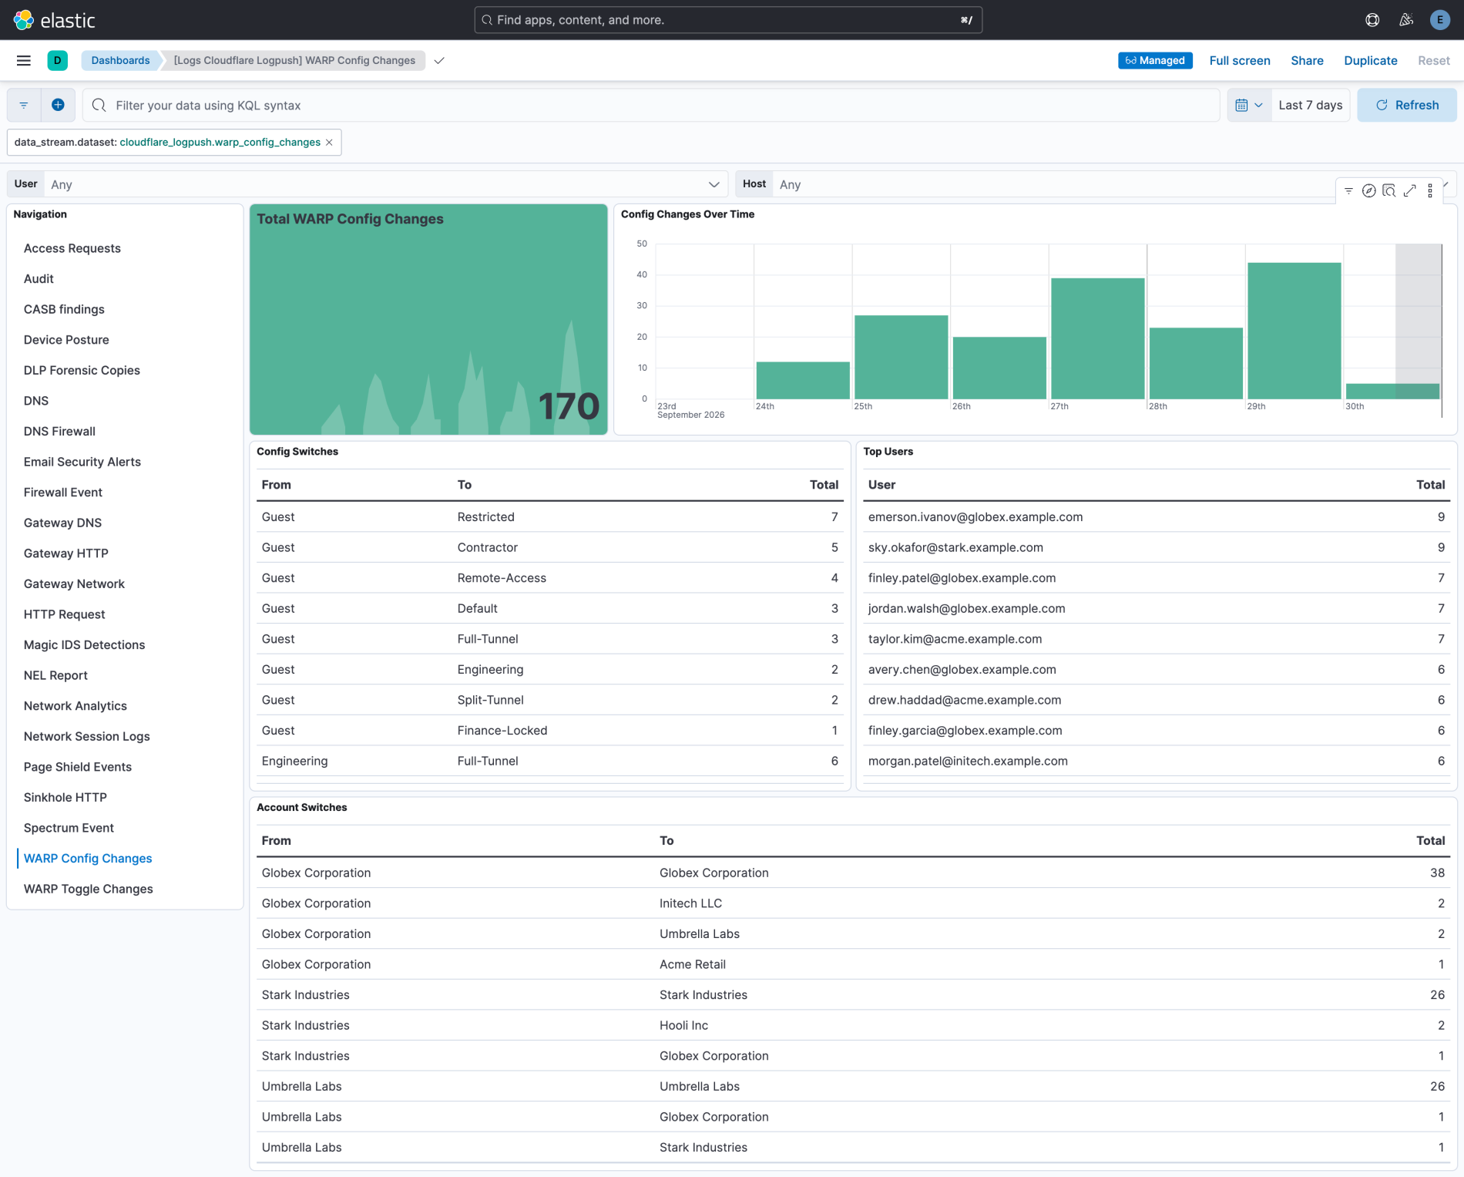Open the Last 7 days time picker

[x=1310, y=105]
